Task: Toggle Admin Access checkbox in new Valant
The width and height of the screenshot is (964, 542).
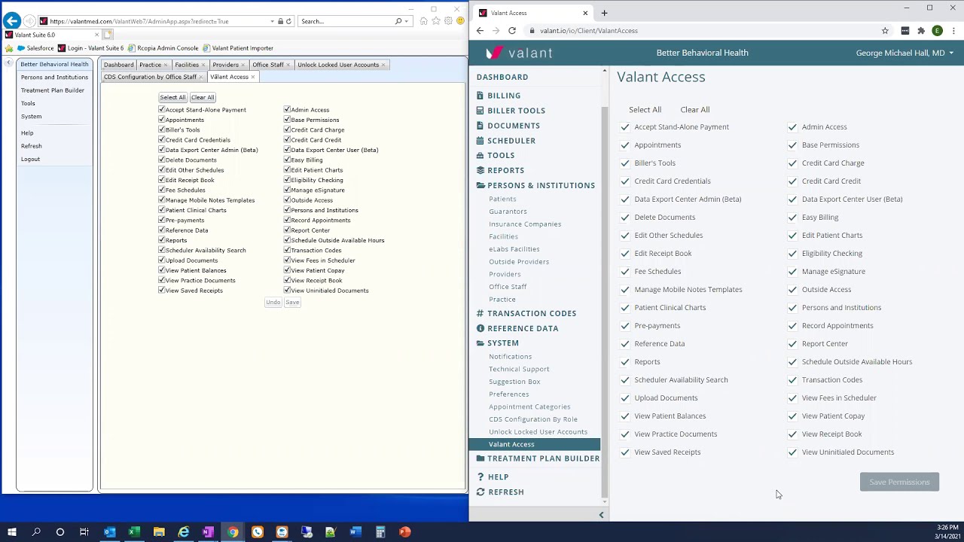Action: coord(792,127)
